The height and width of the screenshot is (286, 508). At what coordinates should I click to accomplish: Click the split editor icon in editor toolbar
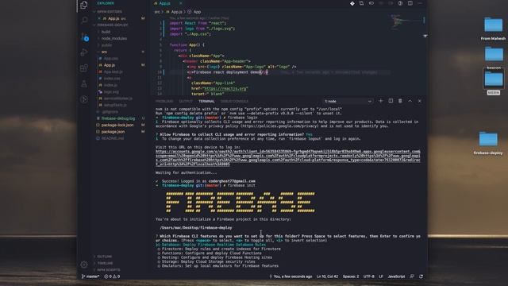410,3
